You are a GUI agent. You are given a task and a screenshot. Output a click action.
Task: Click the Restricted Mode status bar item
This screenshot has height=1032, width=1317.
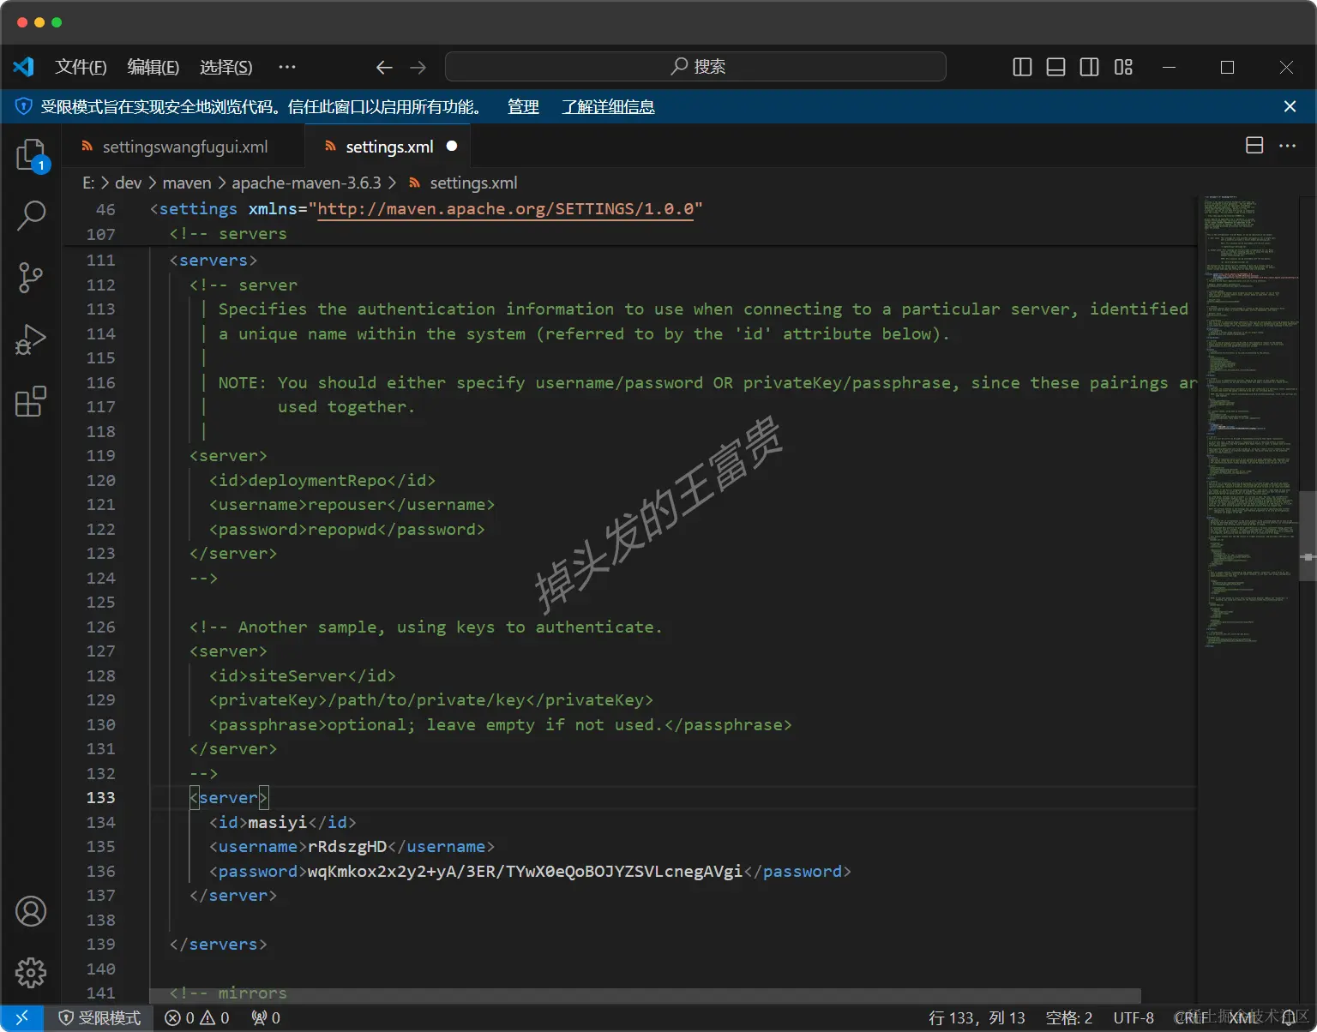99,1017
